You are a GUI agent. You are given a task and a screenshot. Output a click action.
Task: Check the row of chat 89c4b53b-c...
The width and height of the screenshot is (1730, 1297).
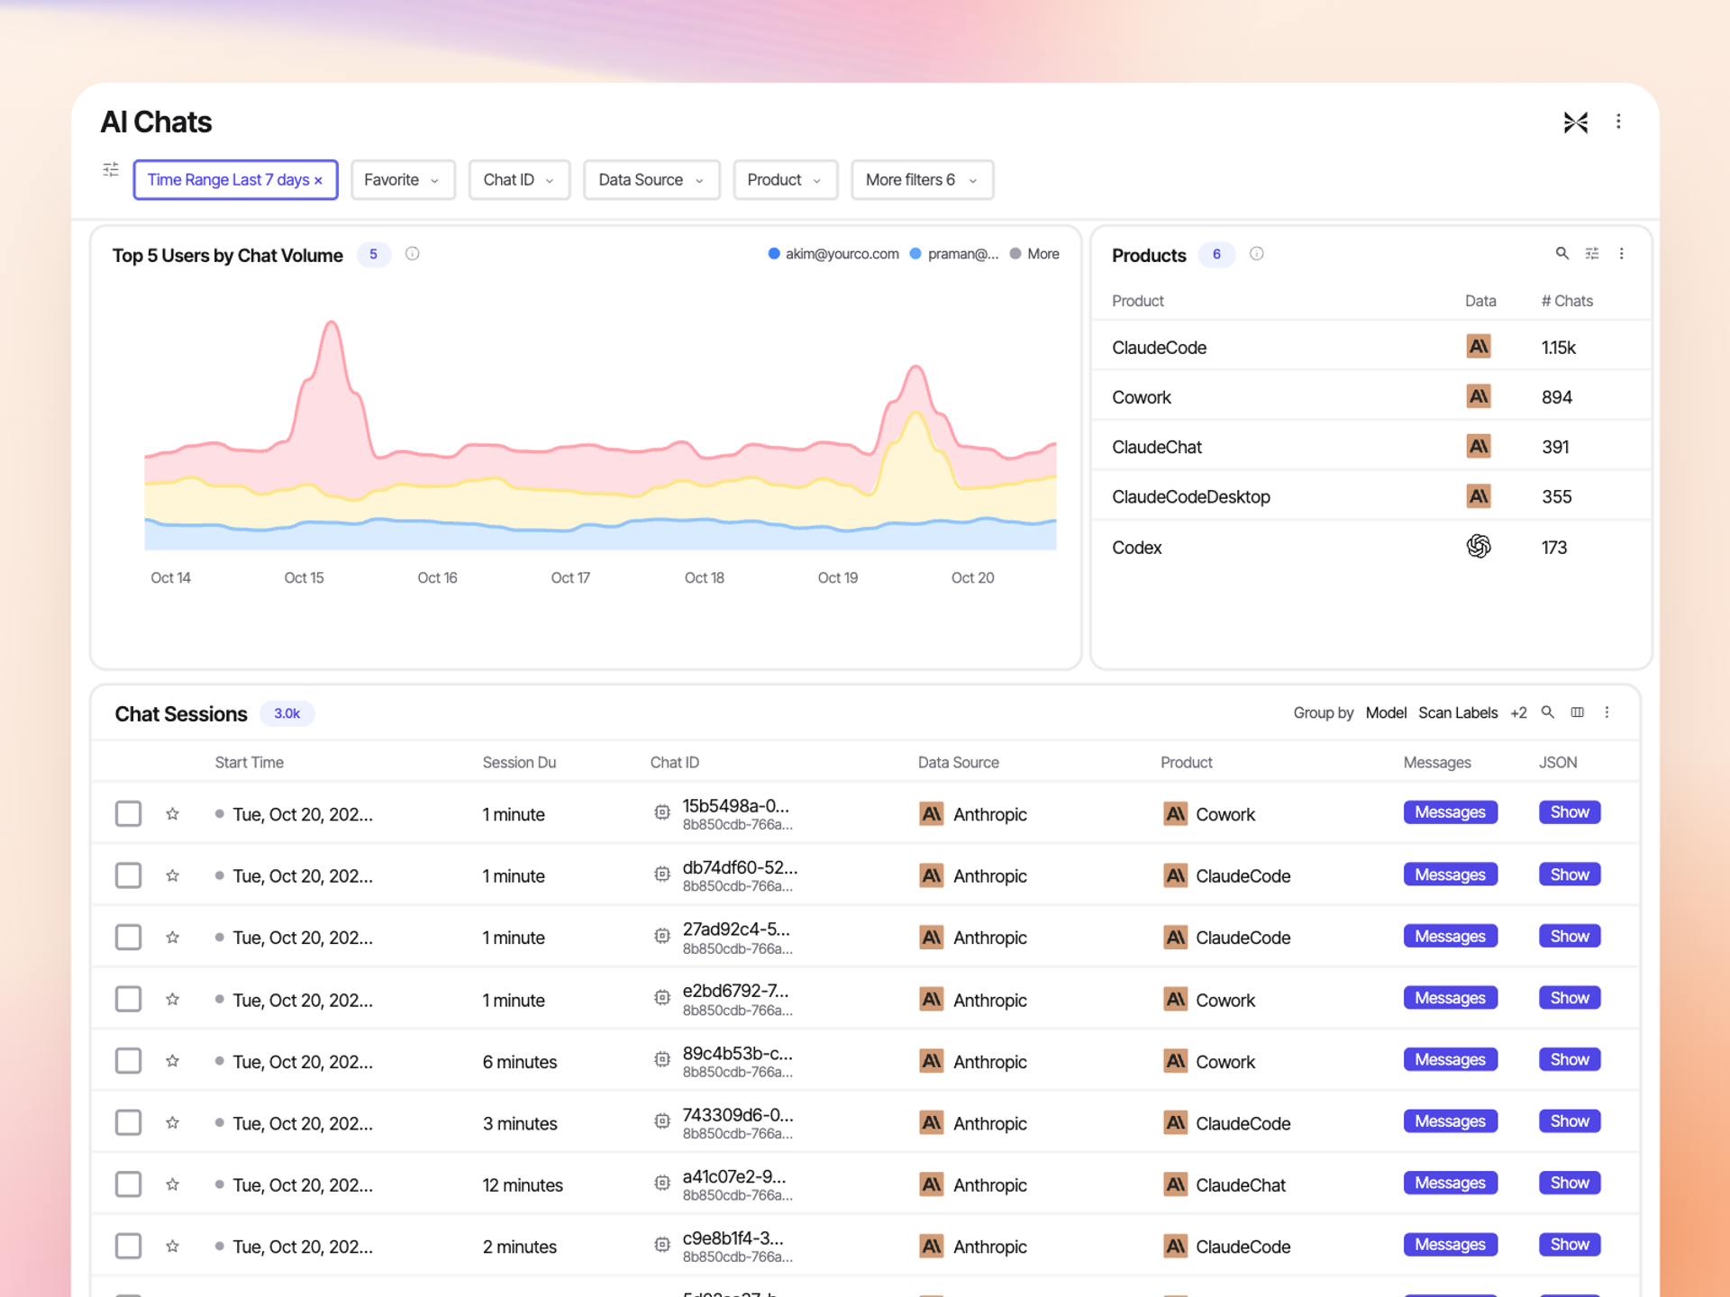coord(129,1062)
